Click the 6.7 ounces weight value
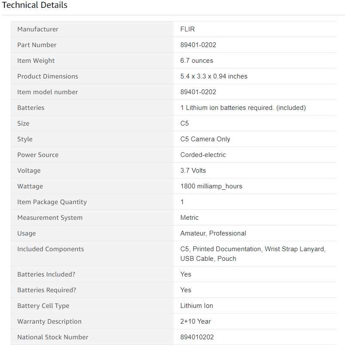 tap(197, 61)
